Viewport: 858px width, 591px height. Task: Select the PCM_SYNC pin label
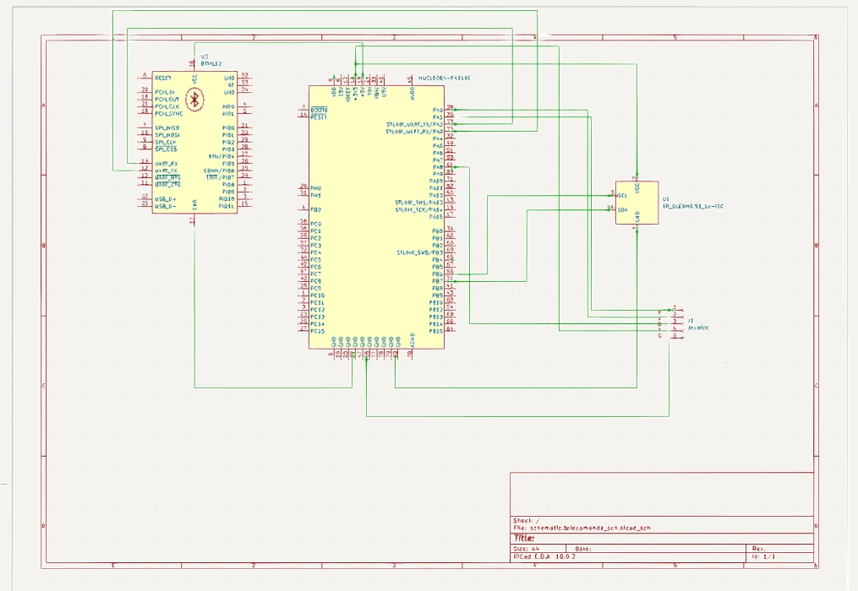coord(168,114)
